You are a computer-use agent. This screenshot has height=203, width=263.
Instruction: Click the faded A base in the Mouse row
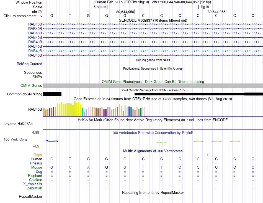coord(88,168)
